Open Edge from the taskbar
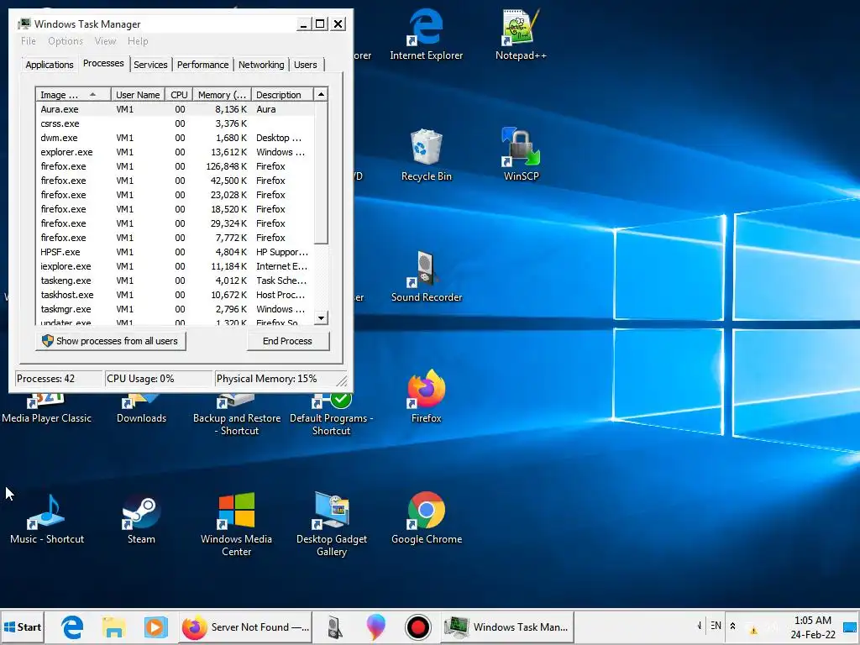The image size is (860, 645). [x=72, y=627]
